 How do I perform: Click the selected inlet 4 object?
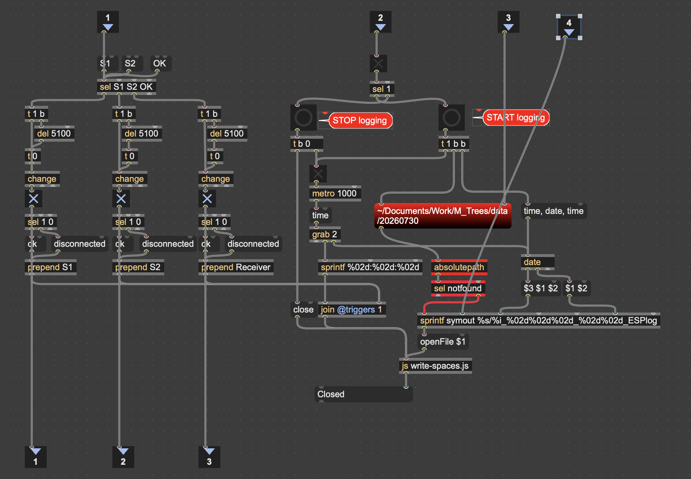tap(569, 27)
